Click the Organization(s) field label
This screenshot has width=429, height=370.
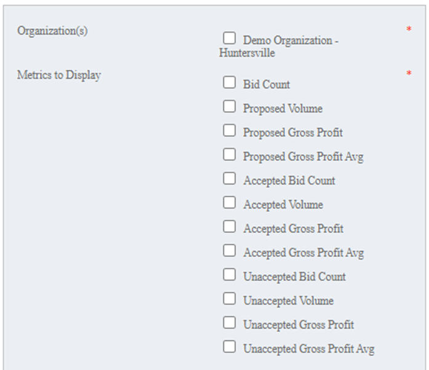pos(52,31)
